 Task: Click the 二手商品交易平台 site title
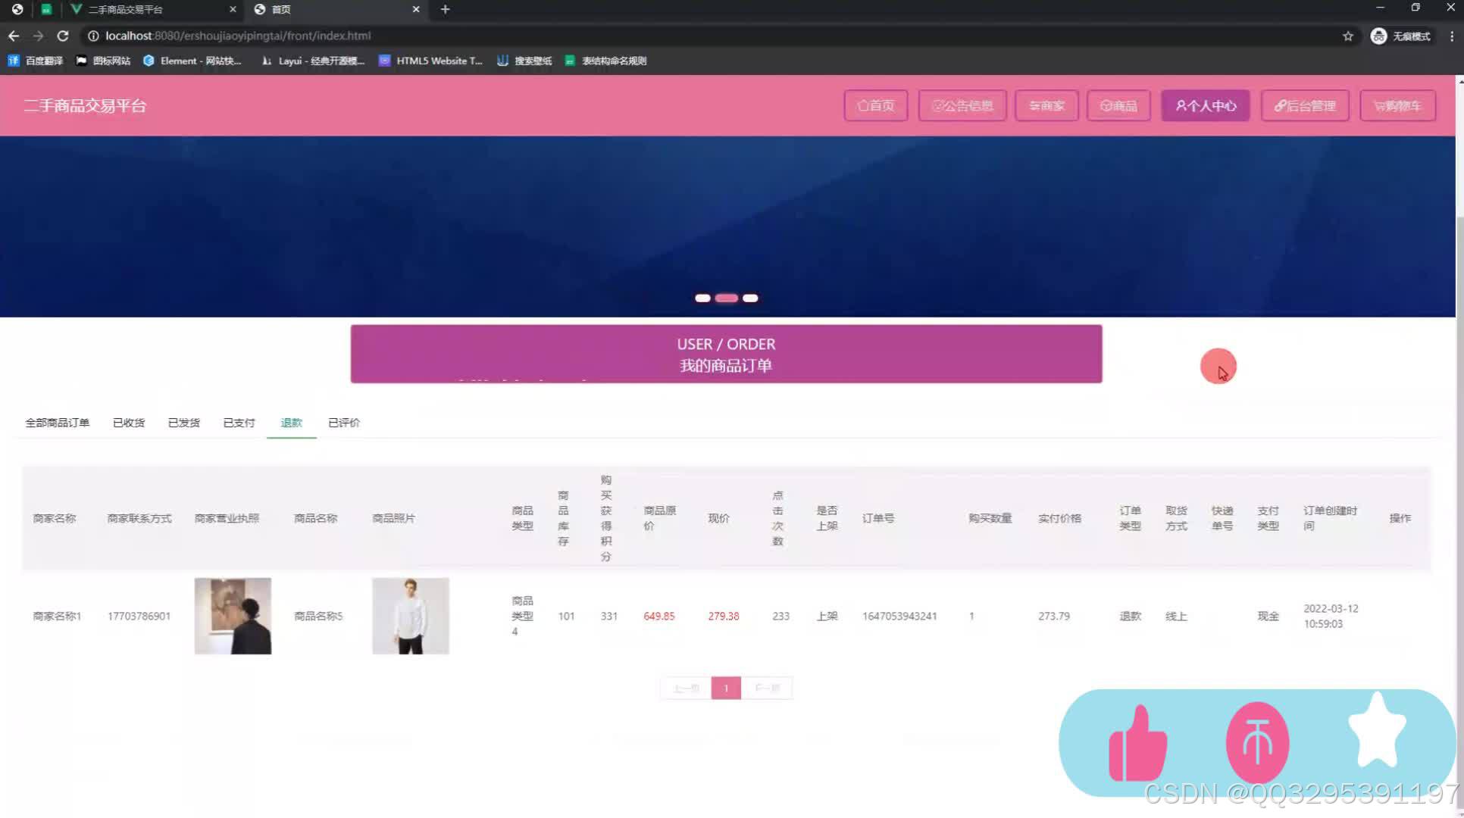coord(85,106)
